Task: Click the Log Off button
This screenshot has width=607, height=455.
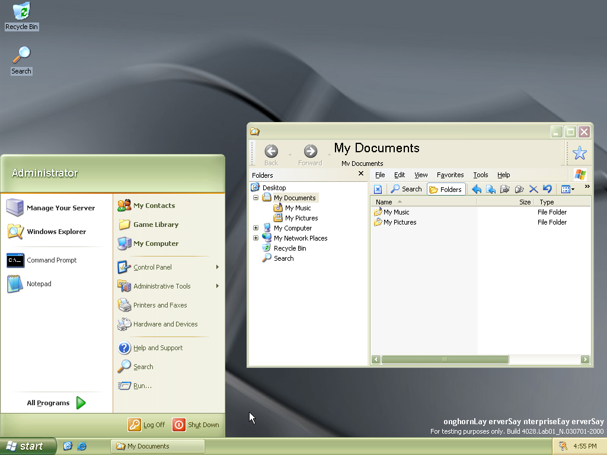Action: pos(147,425)
